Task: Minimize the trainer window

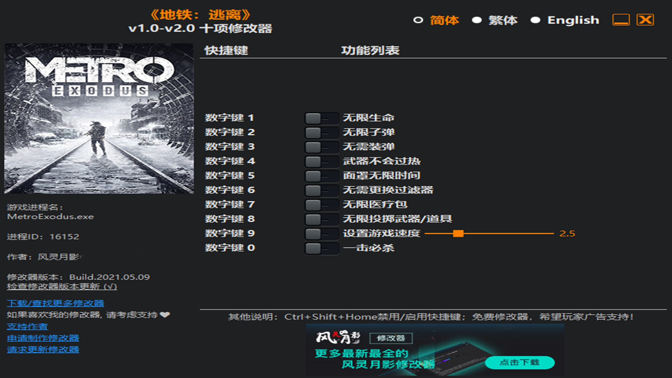Action: tap(621, 20)
